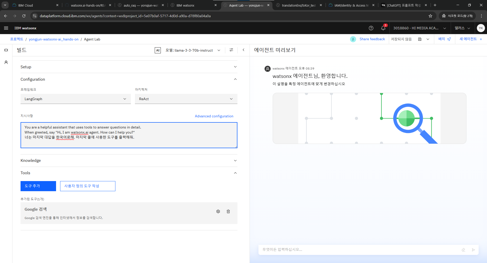Delete the Google 검색 tool with trash icon
Image resolution: width=487 pixels, height=263 pixels.
click(x=228, y=211)
